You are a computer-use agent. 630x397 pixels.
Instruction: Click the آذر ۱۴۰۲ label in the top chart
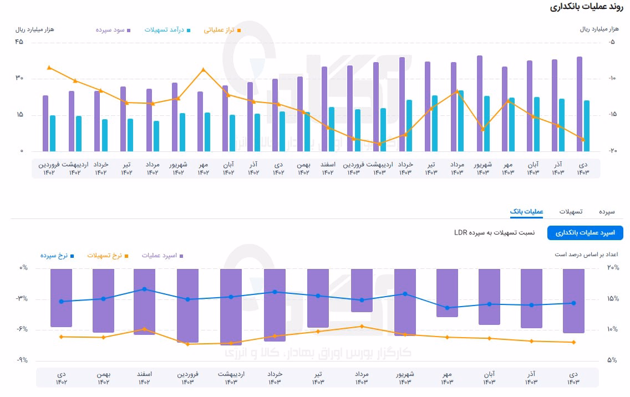253,169
